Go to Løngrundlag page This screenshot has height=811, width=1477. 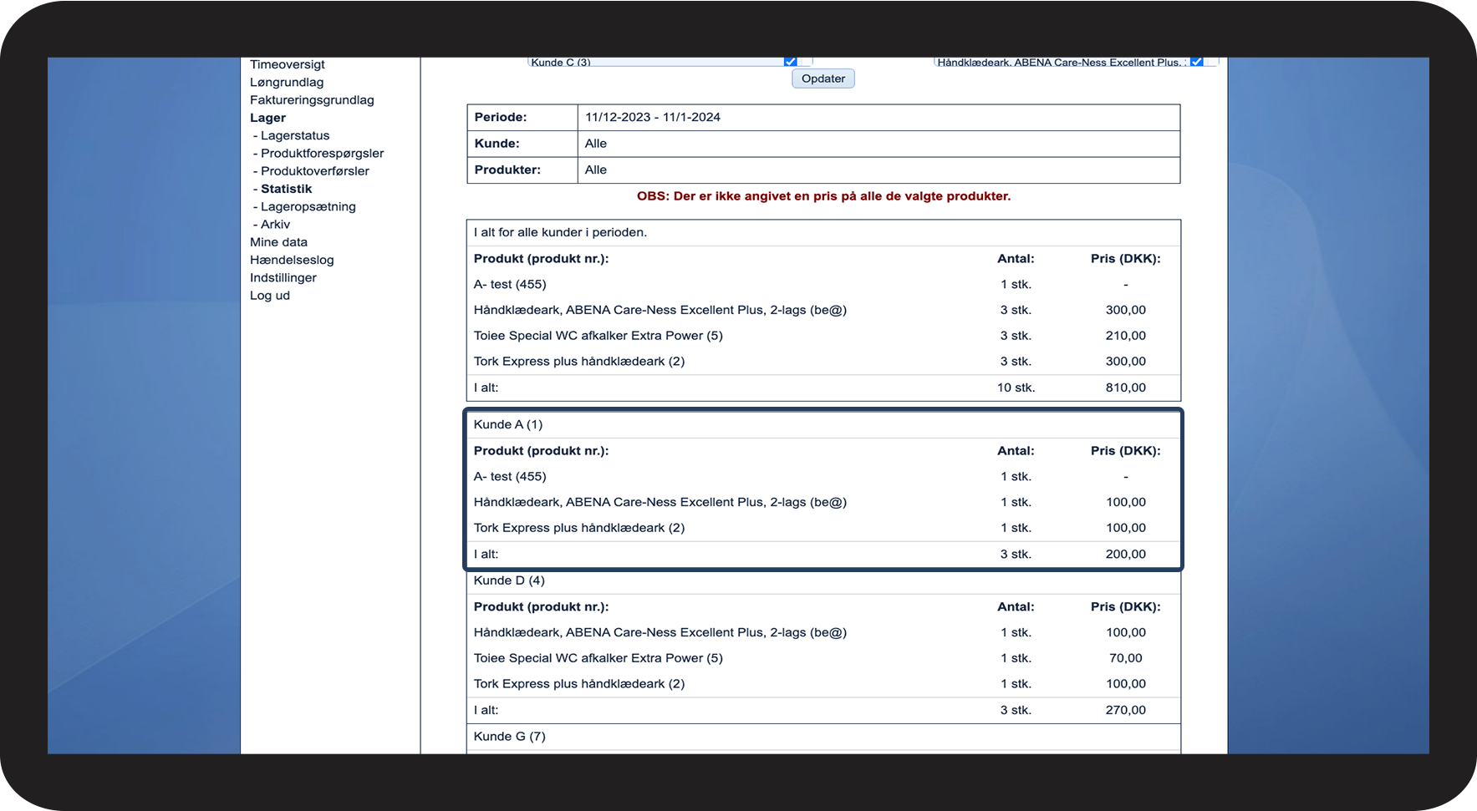(x=287, y=82)
